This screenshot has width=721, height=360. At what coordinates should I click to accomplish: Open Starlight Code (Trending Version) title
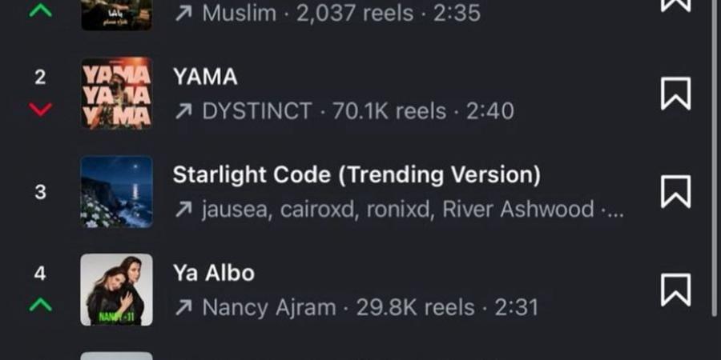coord(356,174)
